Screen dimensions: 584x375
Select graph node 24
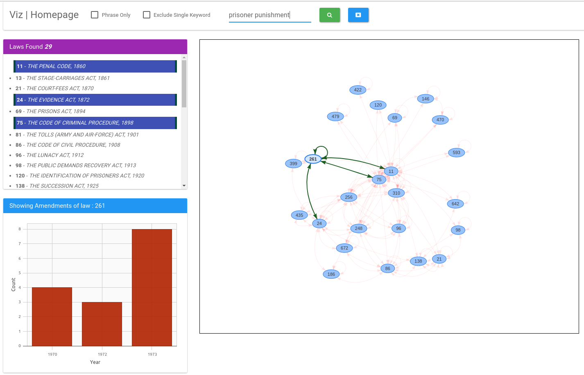[x=319, y=223]
